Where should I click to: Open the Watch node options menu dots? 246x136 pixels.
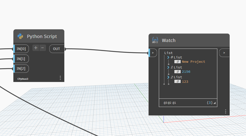tap(226, 111)
